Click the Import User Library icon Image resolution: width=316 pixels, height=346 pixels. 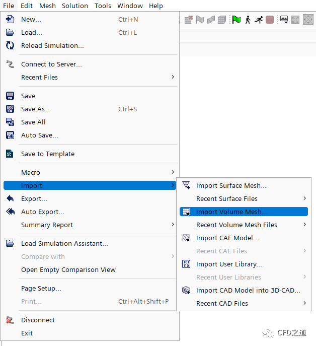click(186, 264)
